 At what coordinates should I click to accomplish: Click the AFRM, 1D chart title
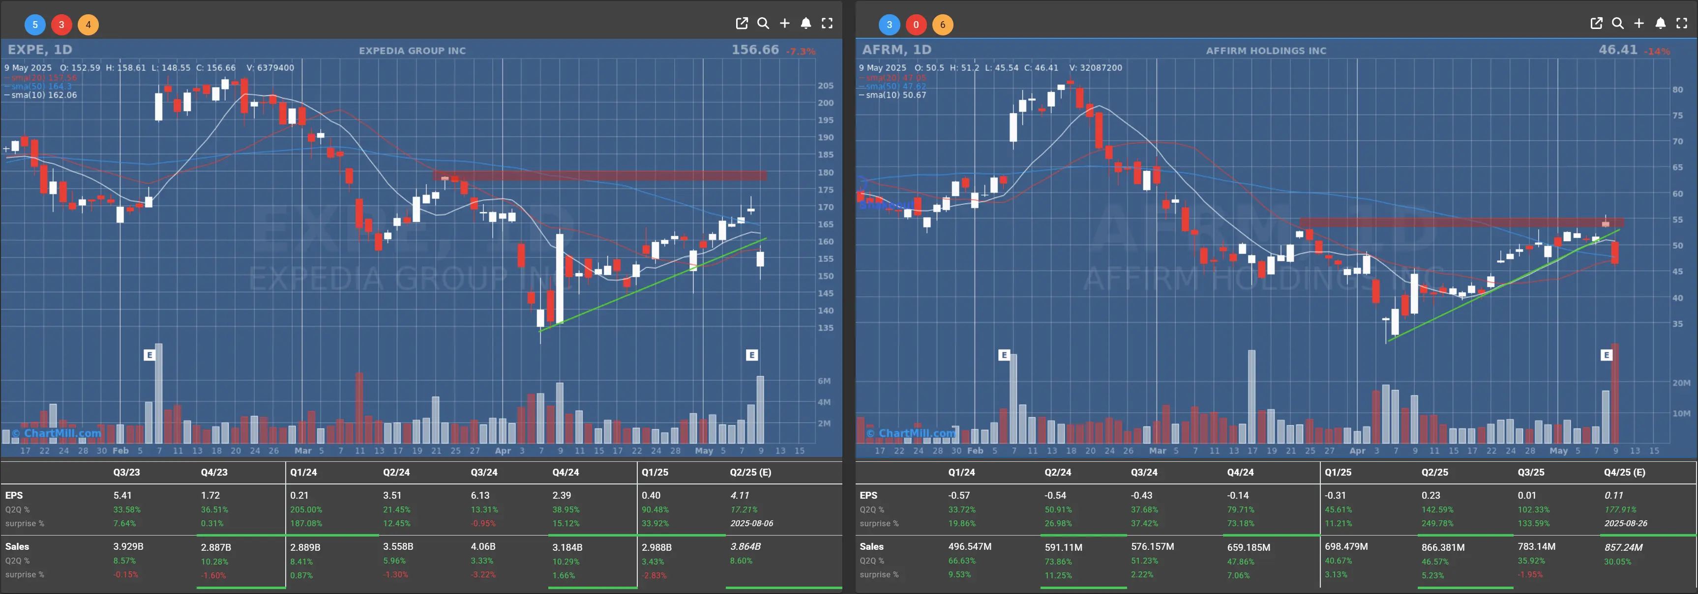tap(896, 50)
